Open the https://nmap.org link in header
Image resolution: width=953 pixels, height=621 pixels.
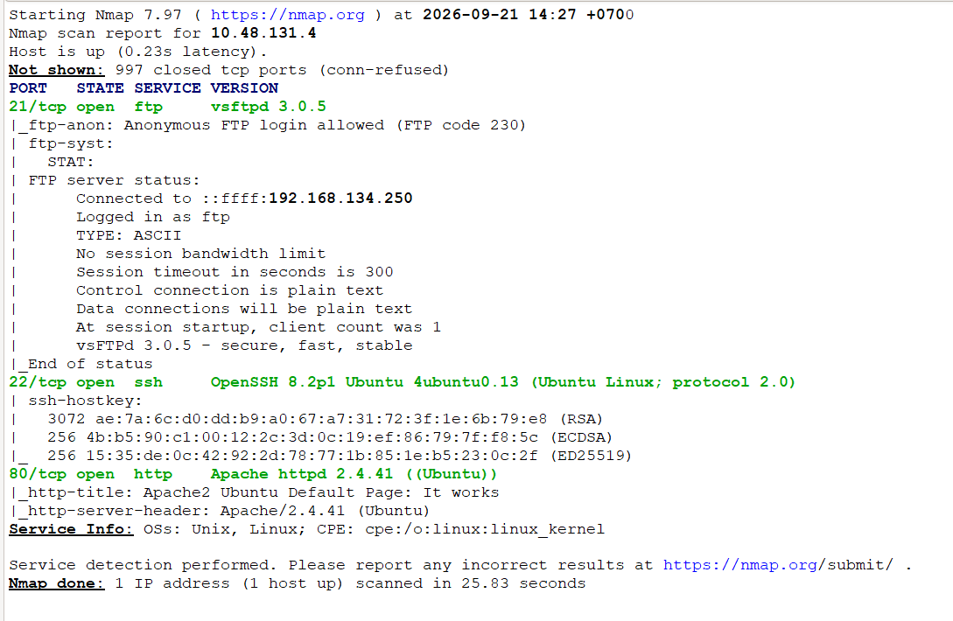288,15
